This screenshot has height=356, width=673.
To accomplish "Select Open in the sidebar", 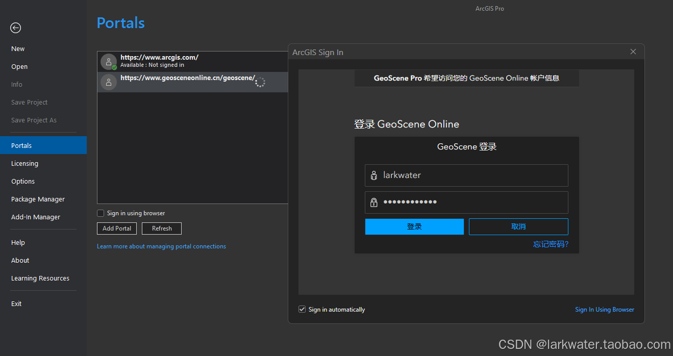I will [19, 67].
